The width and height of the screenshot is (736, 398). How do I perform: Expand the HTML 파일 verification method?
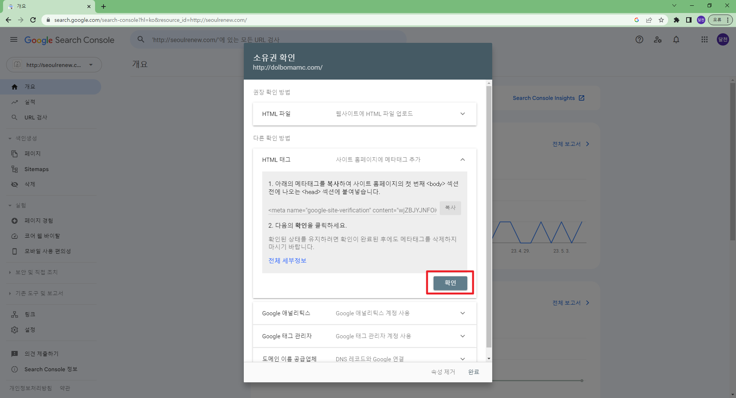pyautogui.click(x=462, y=114)
